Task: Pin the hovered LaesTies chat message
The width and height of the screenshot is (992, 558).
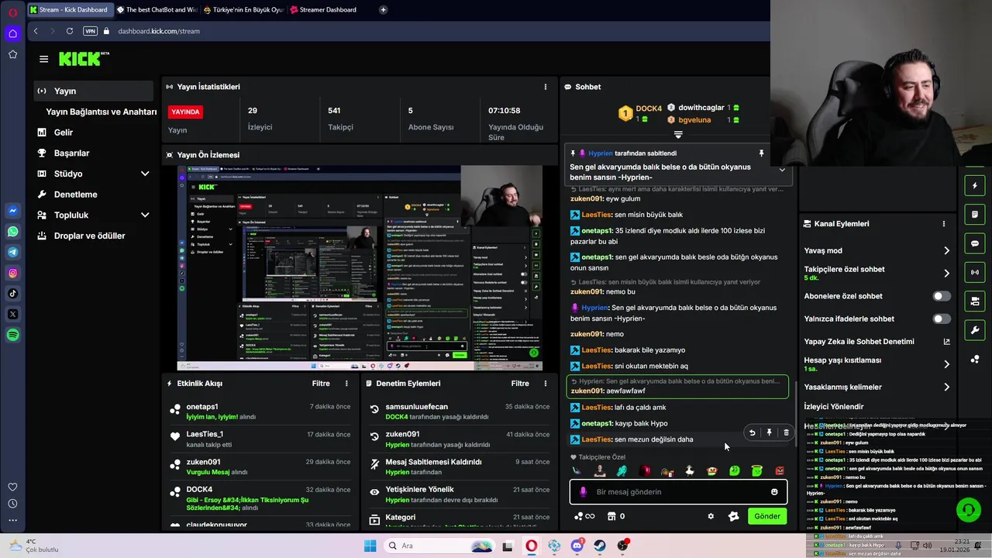Action: pos(769,432)
